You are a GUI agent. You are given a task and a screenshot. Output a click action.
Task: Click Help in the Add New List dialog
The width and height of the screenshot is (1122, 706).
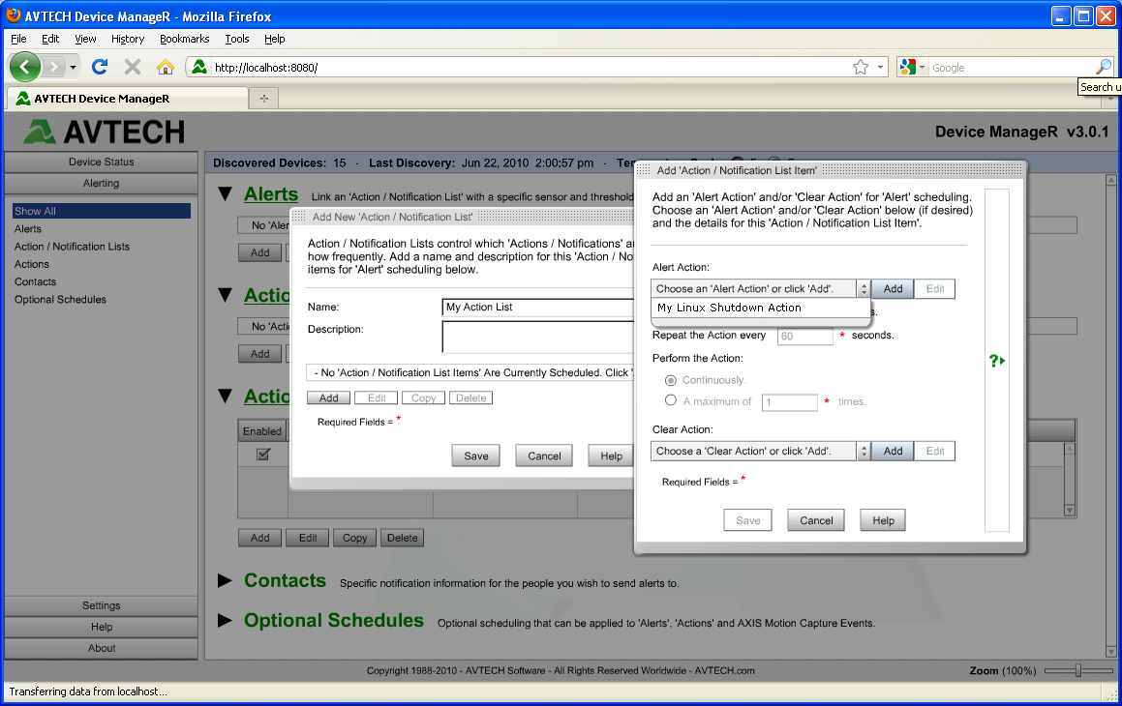click(611, 456)
